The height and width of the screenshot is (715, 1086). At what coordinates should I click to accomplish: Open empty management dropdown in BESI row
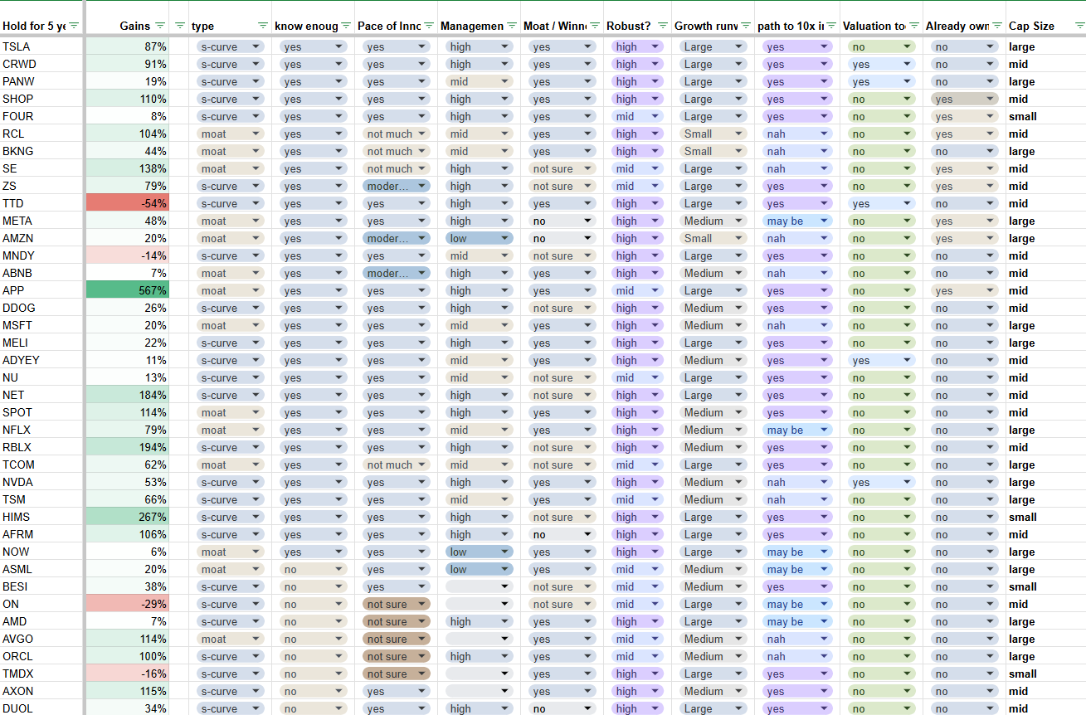tap(480, 586)
